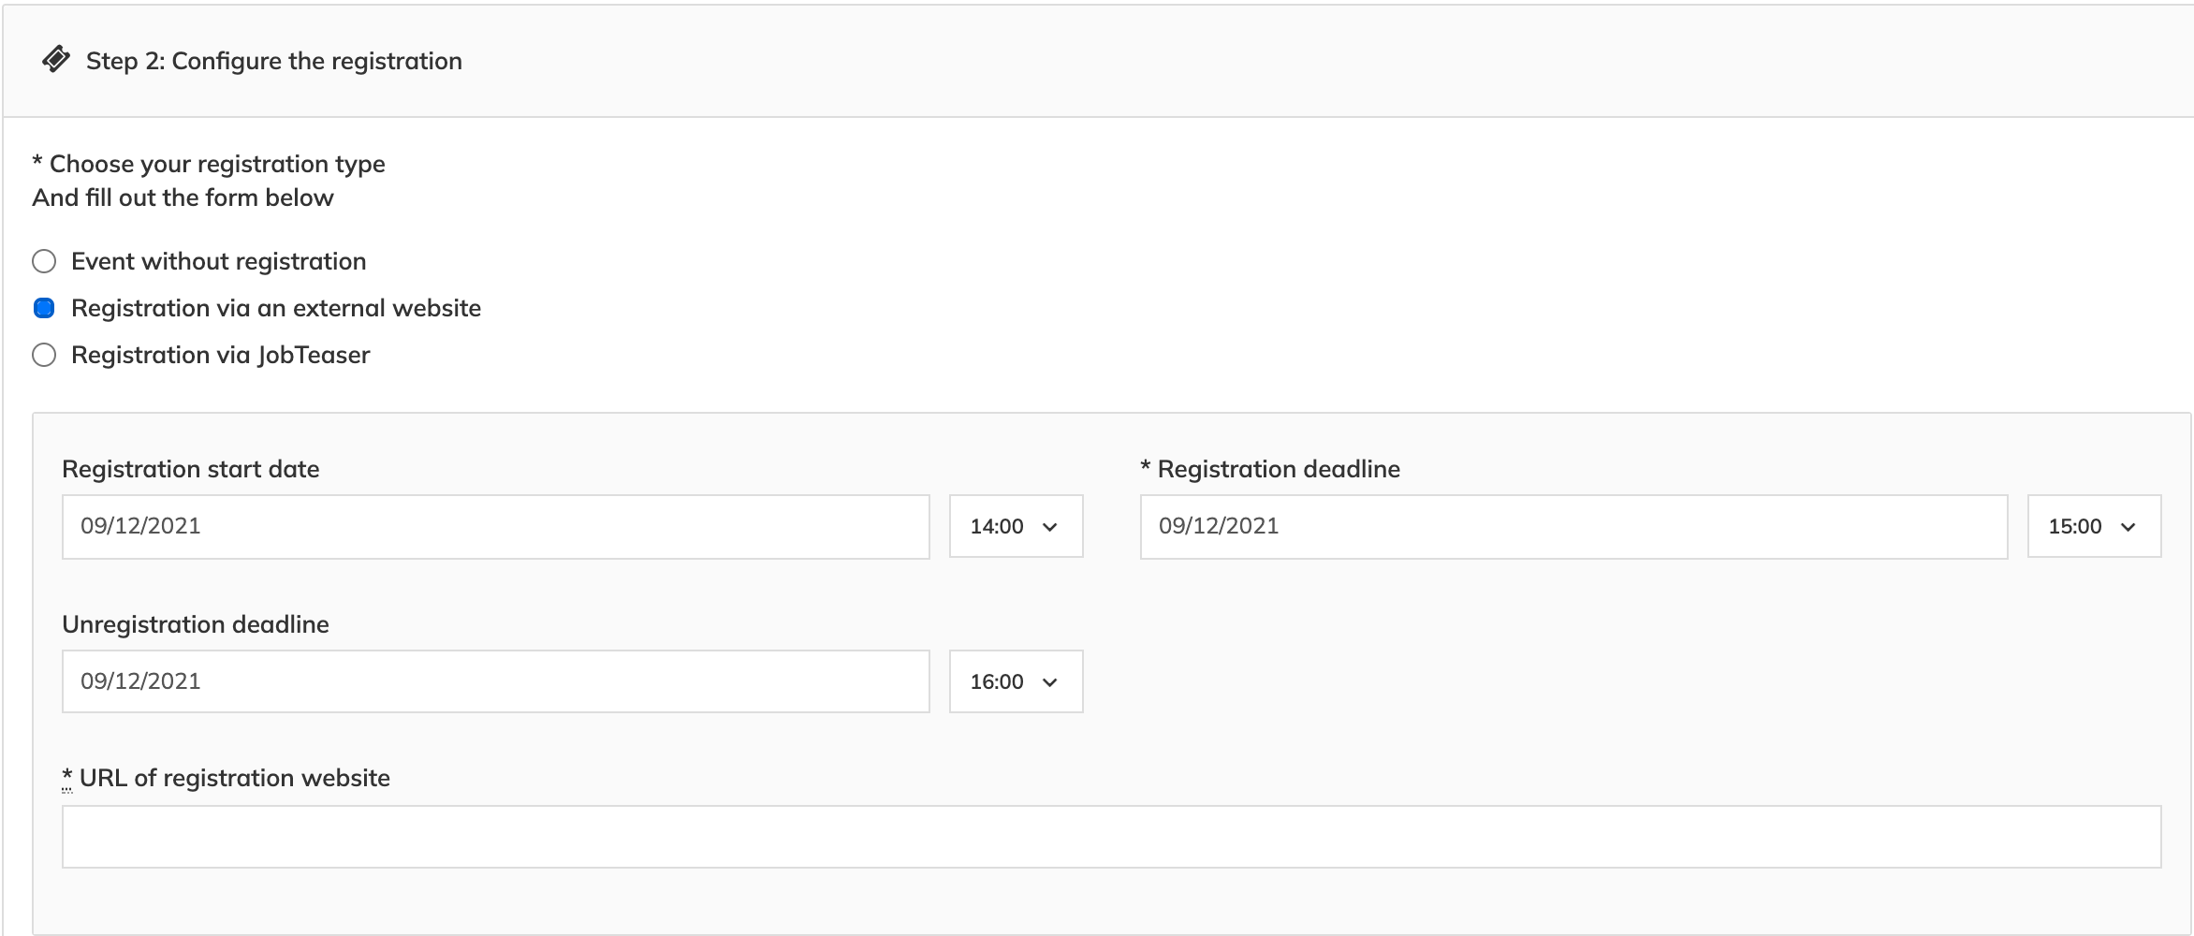
Task: Expand the 15:00 registration deadline time dropdown
Action: pos(2093,526)
